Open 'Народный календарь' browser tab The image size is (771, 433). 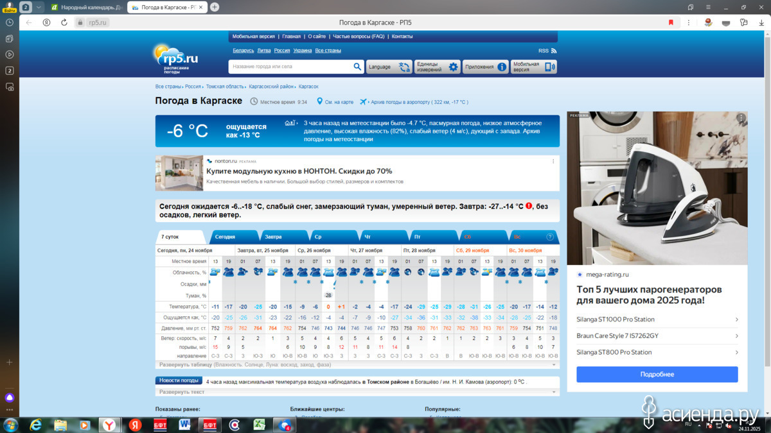click(x=87, y=7)
